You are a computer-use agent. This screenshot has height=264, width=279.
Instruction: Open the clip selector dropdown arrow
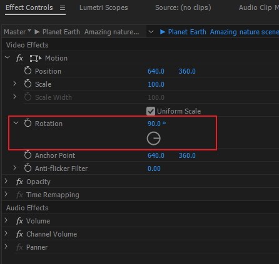(151, 32)
